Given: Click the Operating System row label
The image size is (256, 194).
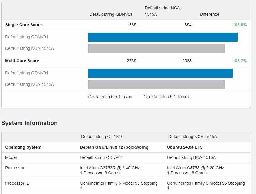Looking at the screenshot, I should [23, 147].
